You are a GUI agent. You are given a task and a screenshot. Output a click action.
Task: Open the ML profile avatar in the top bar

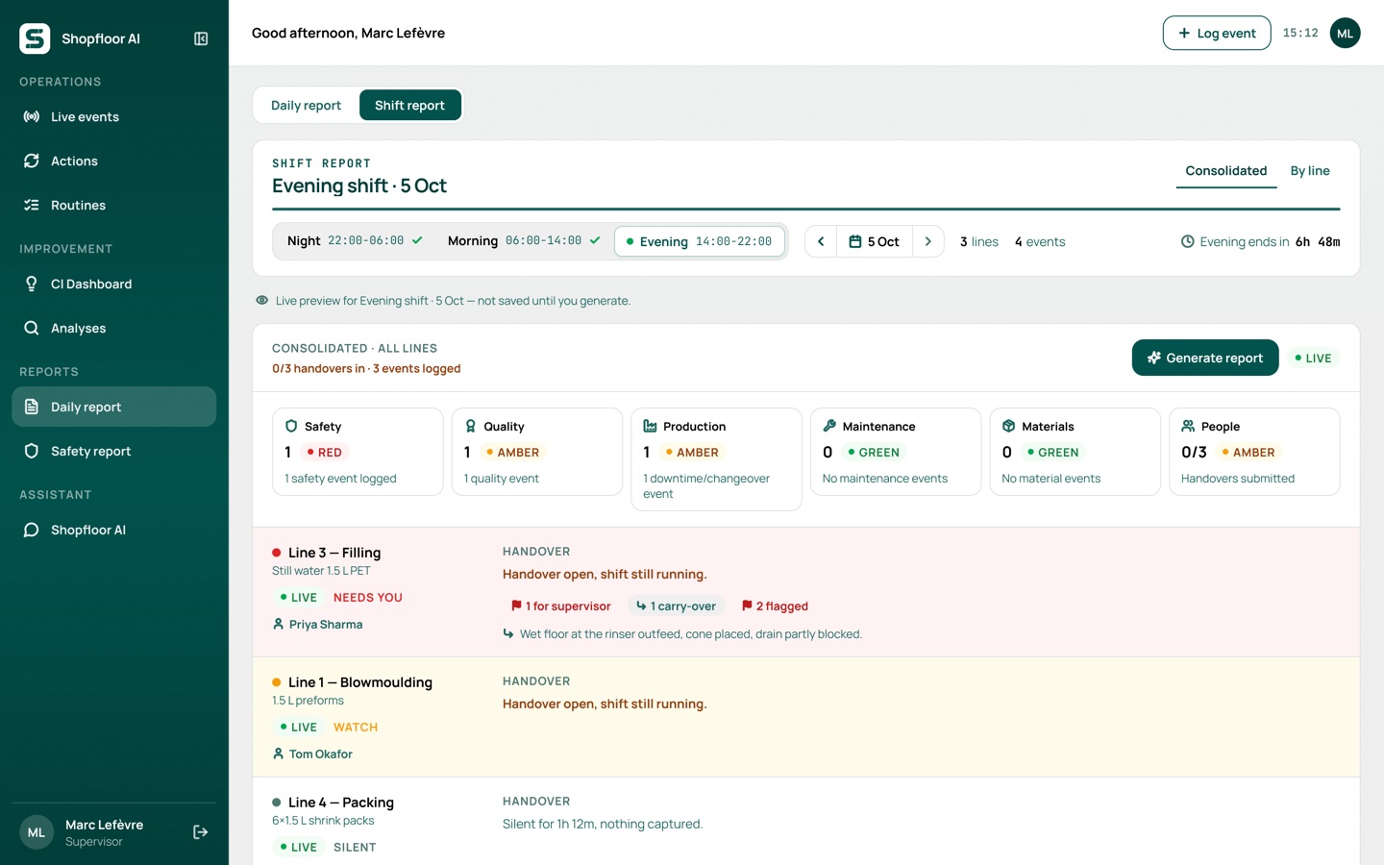1345,33
